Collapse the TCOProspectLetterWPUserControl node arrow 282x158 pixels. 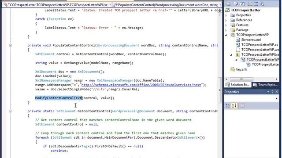click(231, 55)
